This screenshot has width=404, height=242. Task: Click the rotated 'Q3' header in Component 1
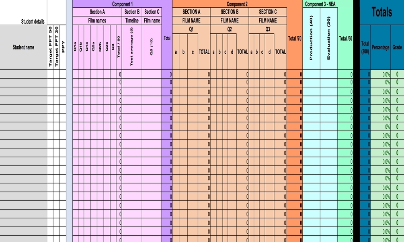(113, 47)
